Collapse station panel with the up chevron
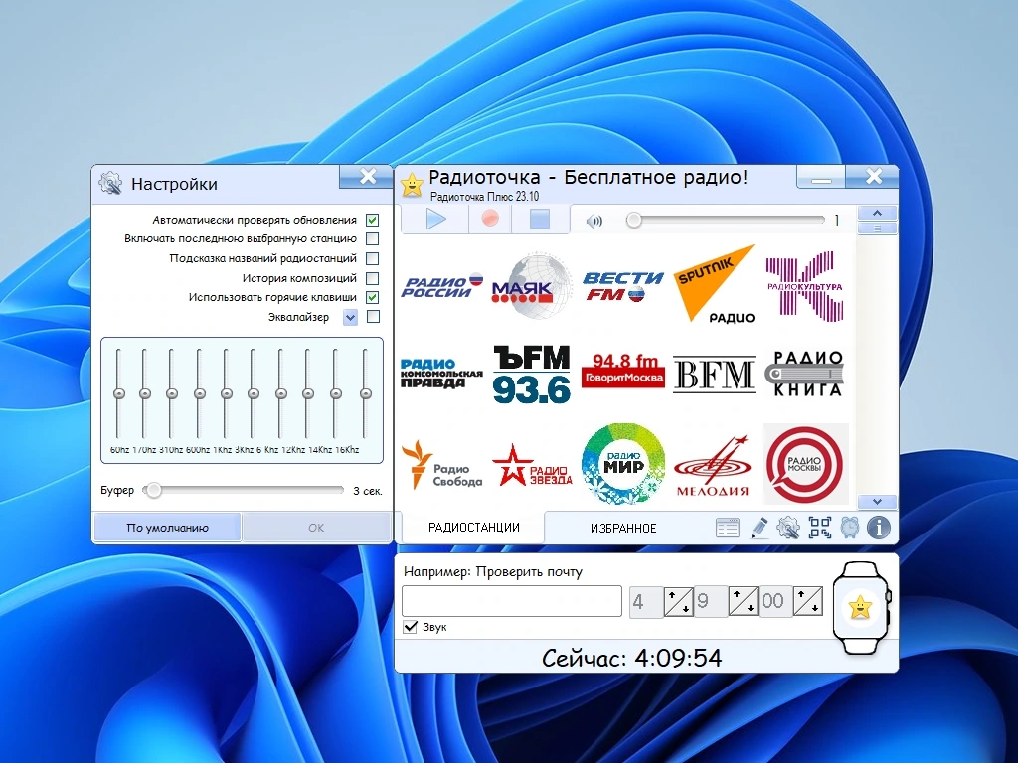Viewport: 1018px width, 763px height. click(877, 213)
